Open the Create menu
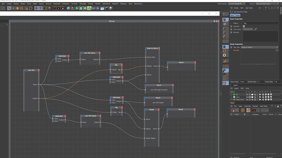Image resolution: width=282 pixels, height=158 pixels. 9,4
